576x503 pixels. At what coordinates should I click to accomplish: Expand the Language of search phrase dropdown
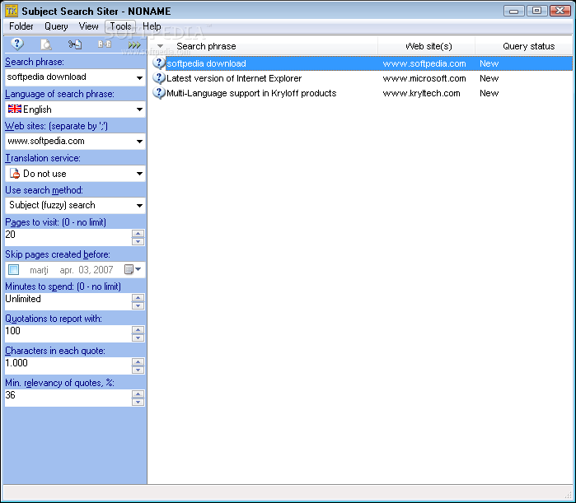(139, 109)
